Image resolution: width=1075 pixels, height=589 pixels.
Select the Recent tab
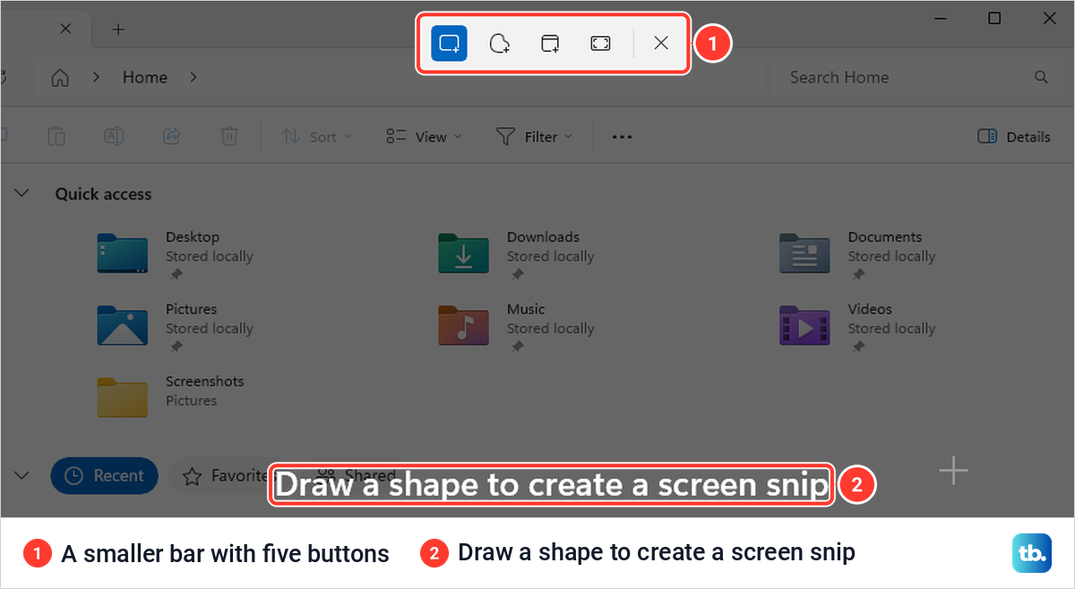(x=104, y=476)
